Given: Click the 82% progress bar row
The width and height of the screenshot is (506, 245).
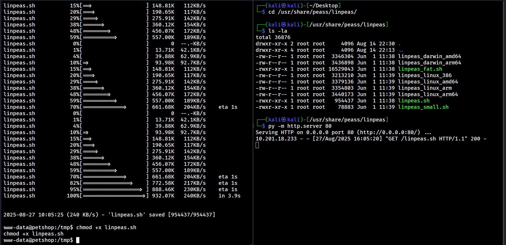Looking at the screenshot, I should click(108, 183).
